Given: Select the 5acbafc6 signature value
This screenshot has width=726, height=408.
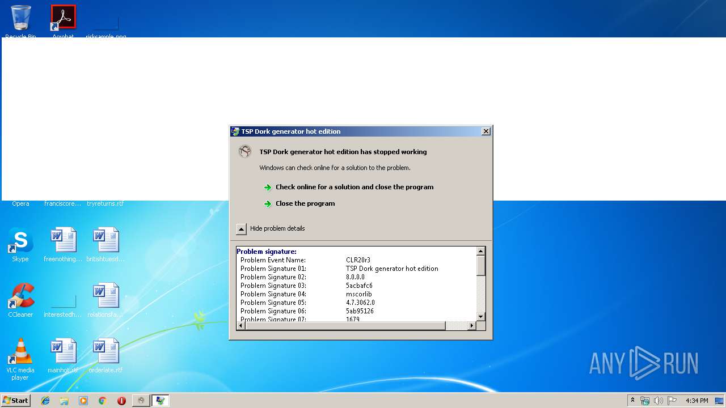Looking at the screenshot, I should [359, 286].
